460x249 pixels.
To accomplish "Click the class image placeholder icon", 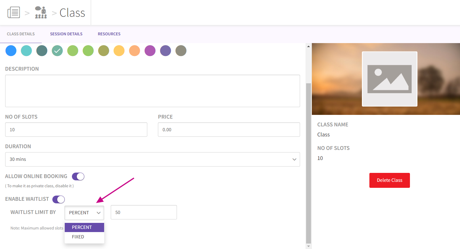I will (389, 79).
